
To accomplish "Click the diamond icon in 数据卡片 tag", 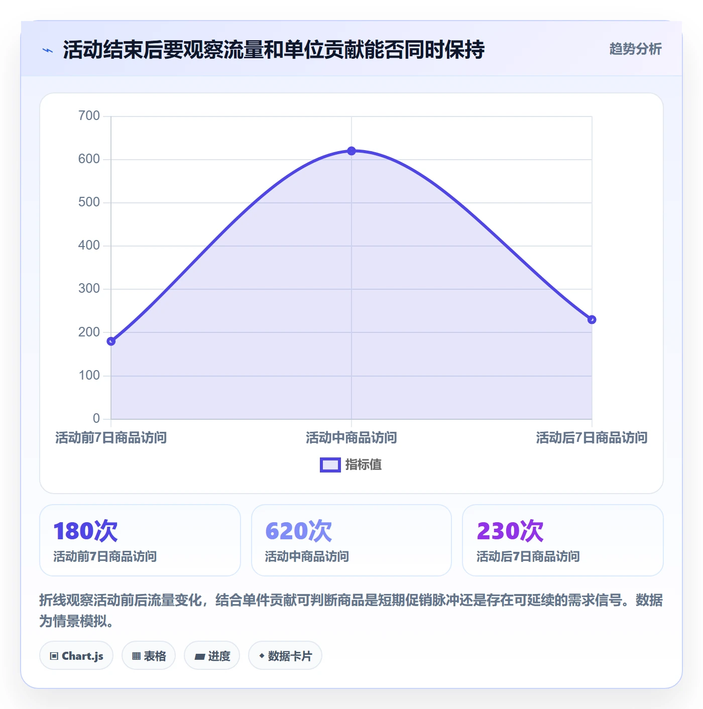I will click(x=262, y=656).
